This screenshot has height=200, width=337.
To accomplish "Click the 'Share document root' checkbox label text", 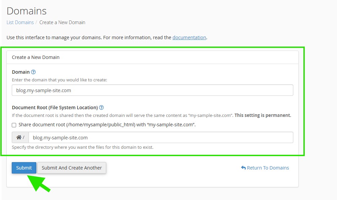I will click(x=107, y=125).
